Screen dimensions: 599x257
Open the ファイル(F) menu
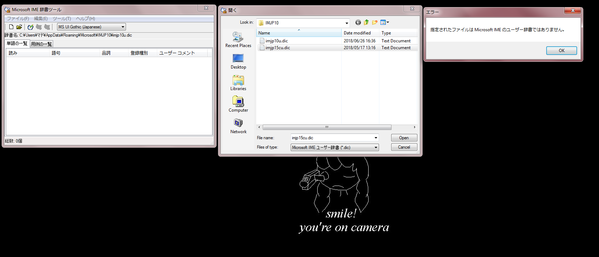click(18, 19)
